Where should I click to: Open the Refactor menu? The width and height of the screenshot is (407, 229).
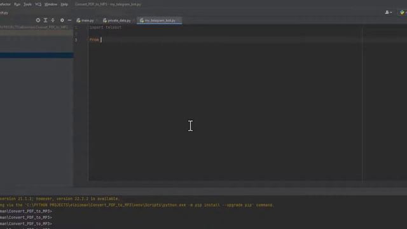click(5, 4)
